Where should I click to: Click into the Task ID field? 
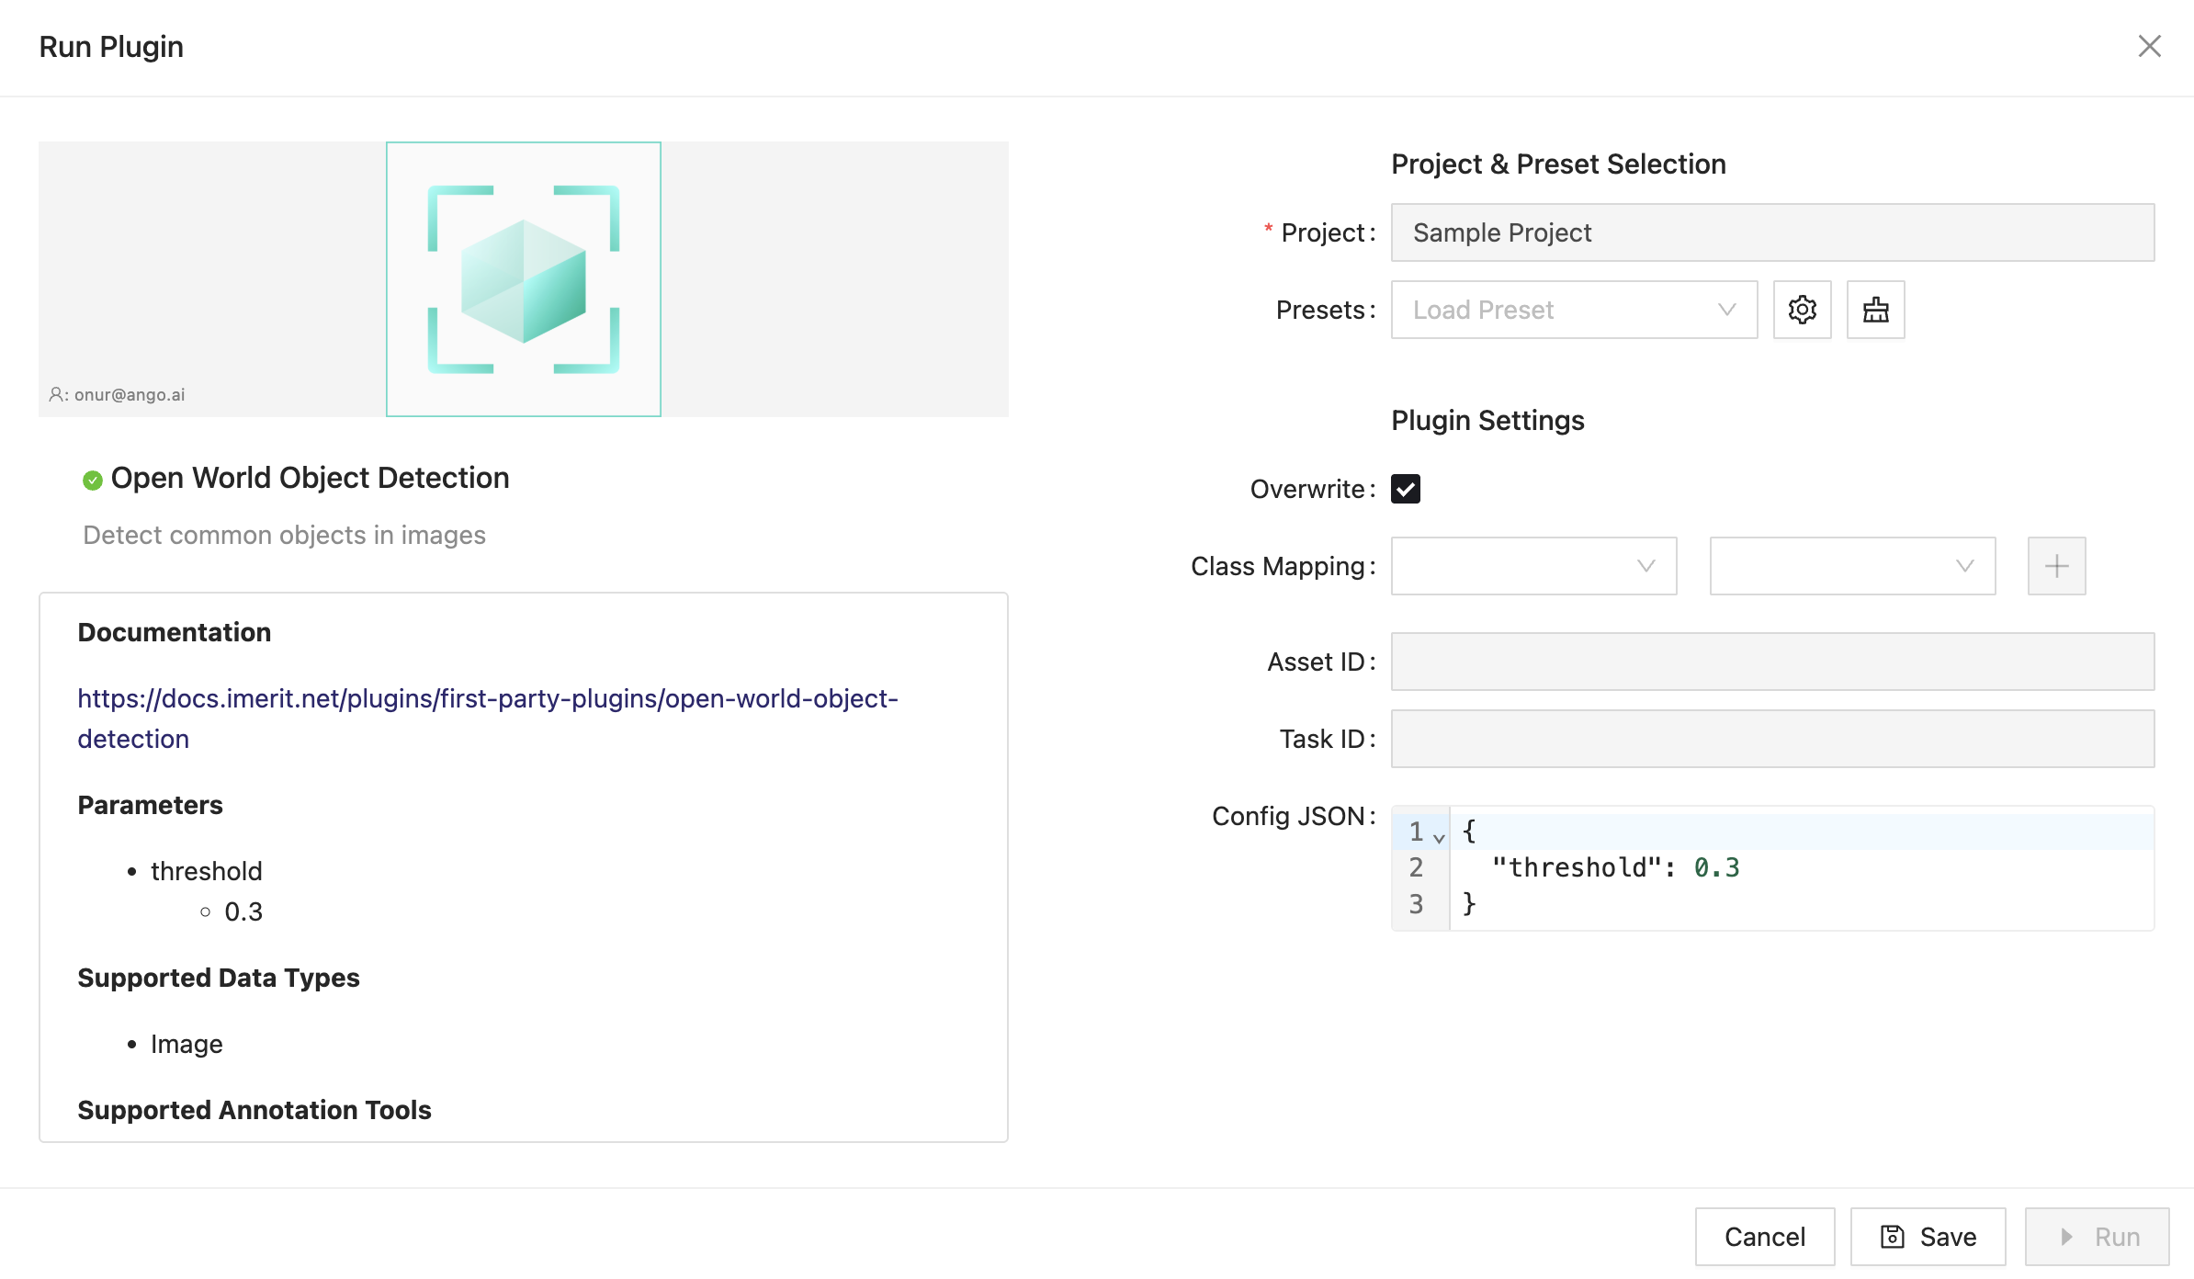[x=1771, y=739]
